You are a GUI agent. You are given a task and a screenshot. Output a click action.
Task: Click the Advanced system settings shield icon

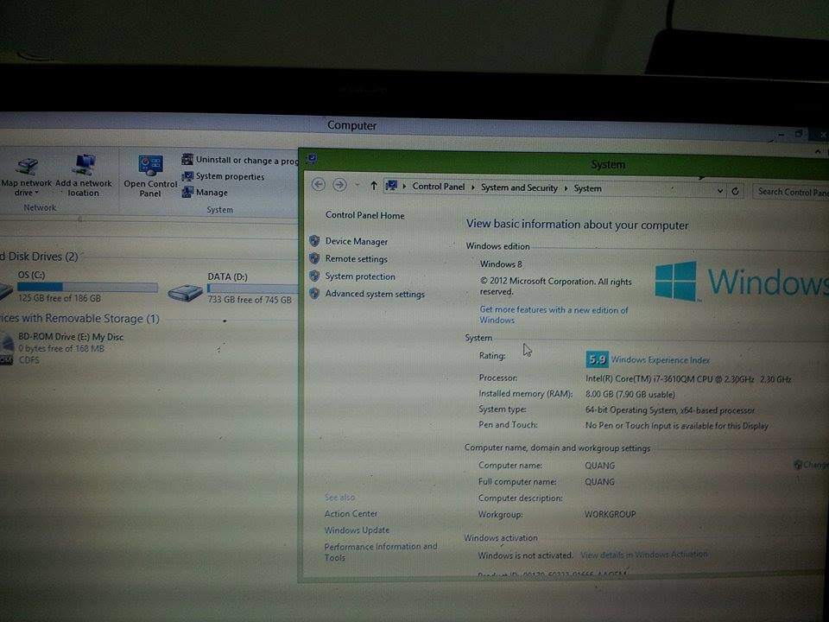click(x=314, y=293)
